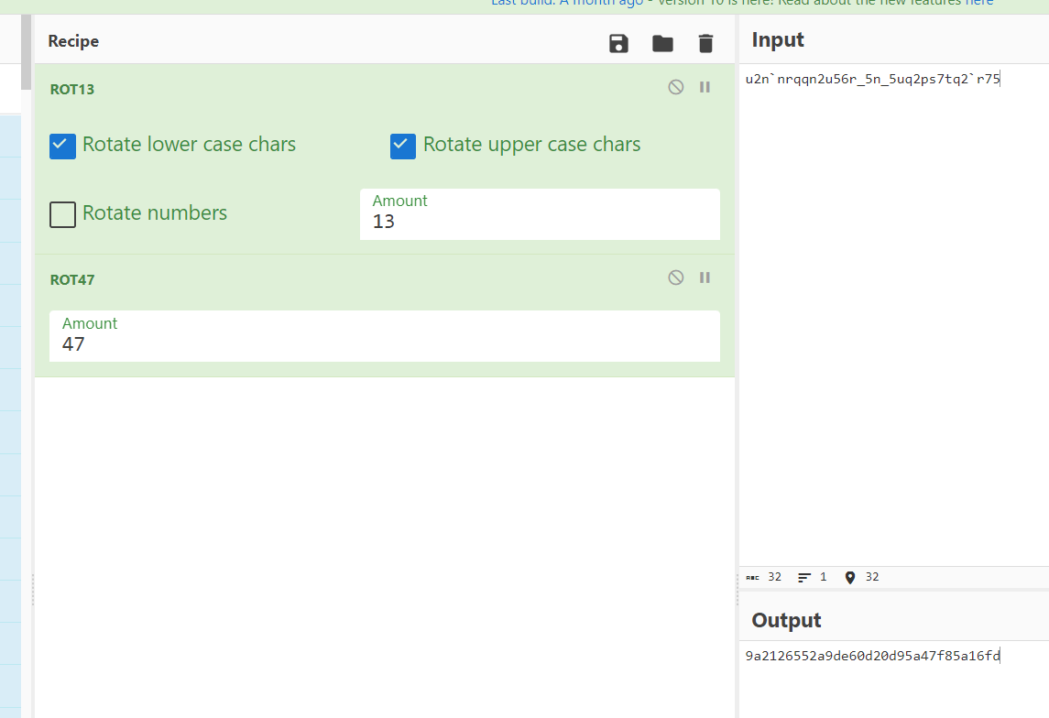Viewport: 1049px width, 718px height.
Task: Save the current recipe
Action: 618,43
